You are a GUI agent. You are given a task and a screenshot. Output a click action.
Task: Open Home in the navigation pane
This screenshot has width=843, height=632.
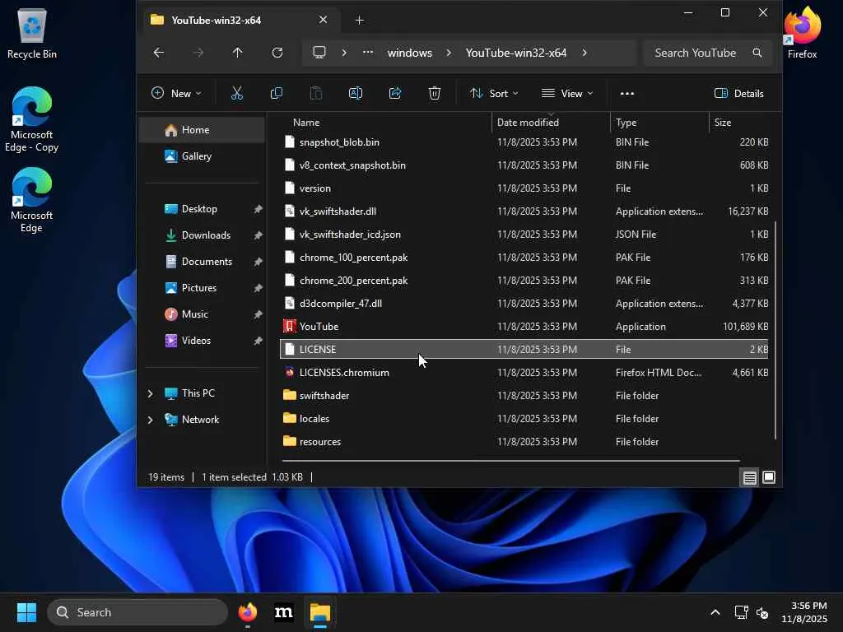202,130
